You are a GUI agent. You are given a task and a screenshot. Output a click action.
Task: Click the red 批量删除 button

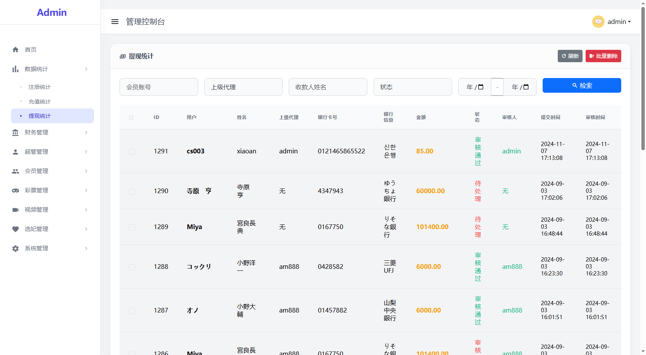(x=603, y=56)
